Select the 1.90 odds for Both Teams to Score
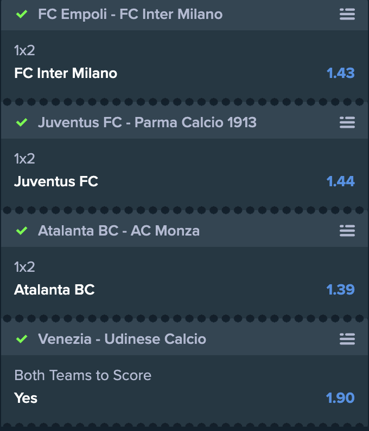Viewport: 369px width, 431px height. click(x=340, y=398)
